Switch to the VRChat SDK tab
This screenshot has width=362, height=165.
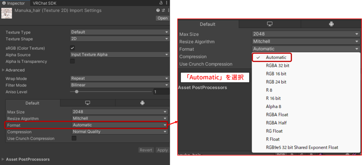pyautogui.click(x=44, y=3)
